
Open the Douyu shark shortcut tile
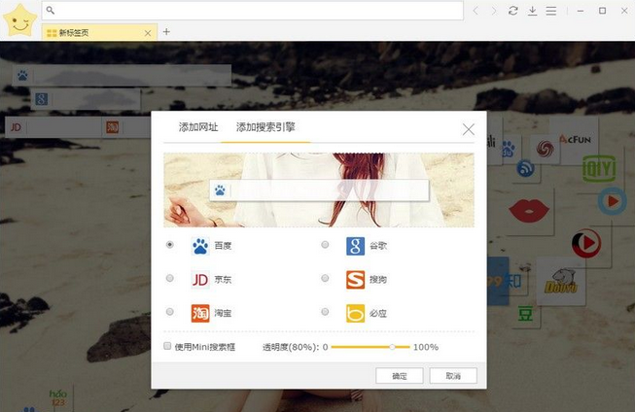[561, 281]
